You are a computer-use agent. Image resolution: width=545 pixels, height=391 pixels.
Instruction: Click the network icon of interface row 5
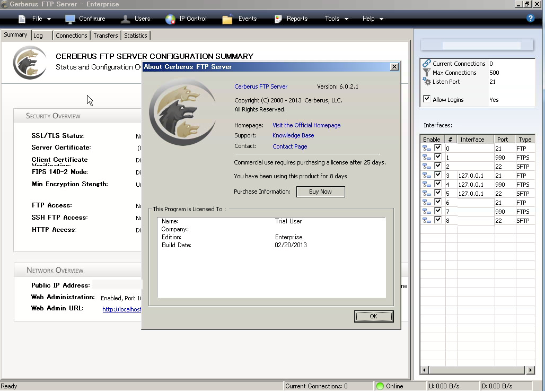click(426, 194)
